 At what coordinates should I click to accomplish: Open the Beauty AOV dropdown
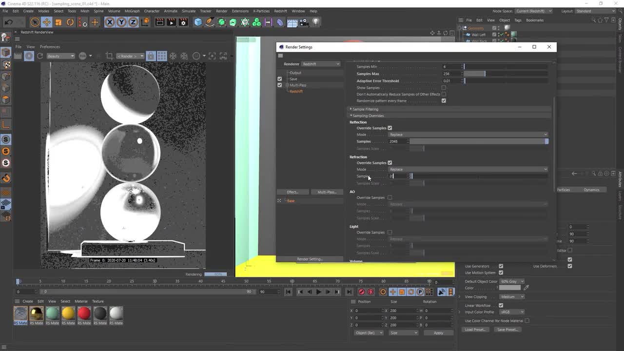[x=60, y=56]
